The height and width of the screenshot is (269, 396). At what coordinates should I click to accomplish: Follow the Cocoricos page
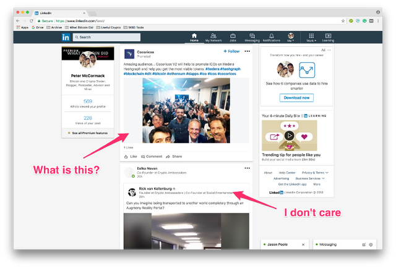(231, 51)
